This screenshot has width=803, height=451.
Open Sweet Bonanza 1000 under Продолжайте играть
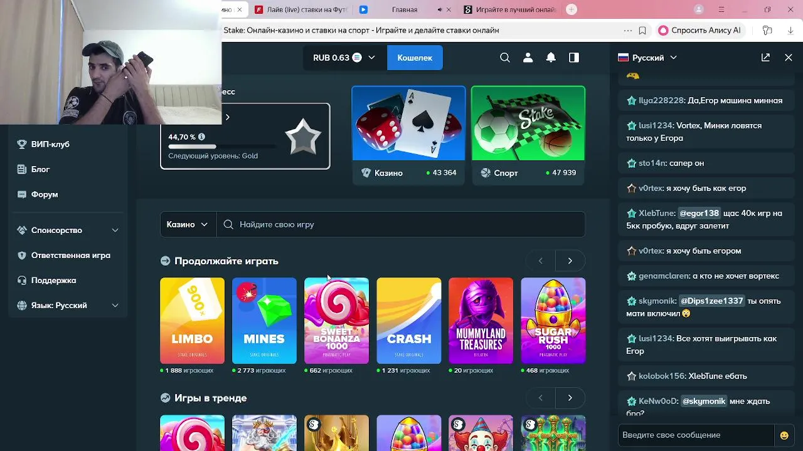[x=336, y=321]
